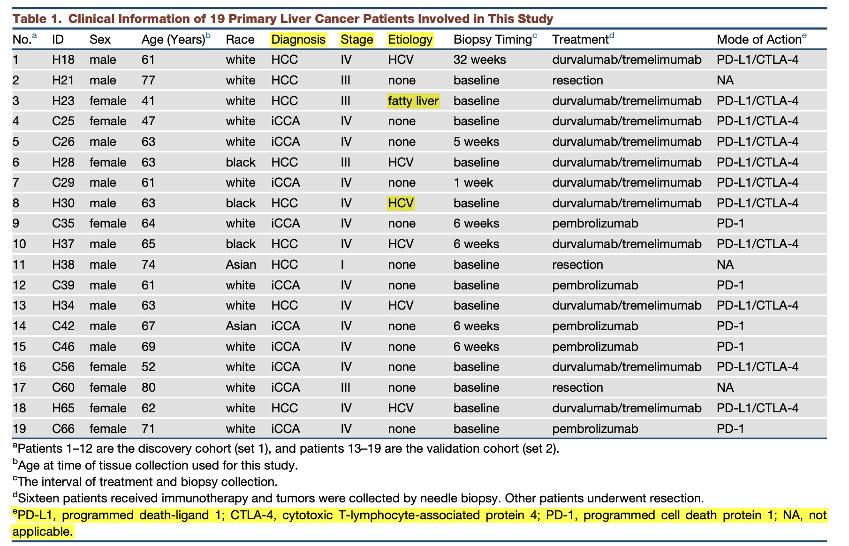This screenshot has width=849, height=546.
Task: Click age '74' in row H38
Action: pyautogui.click(x=148, y=265)
